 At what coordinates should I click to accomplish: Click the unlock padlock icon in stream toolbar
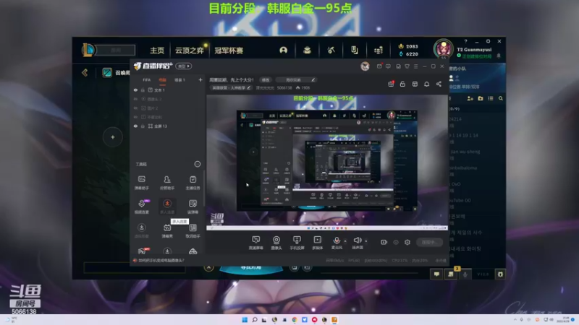[402, 84]
